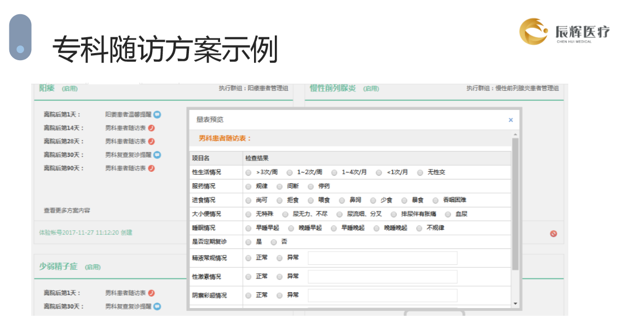Mark 精液常规情况 as 正常

249,258
